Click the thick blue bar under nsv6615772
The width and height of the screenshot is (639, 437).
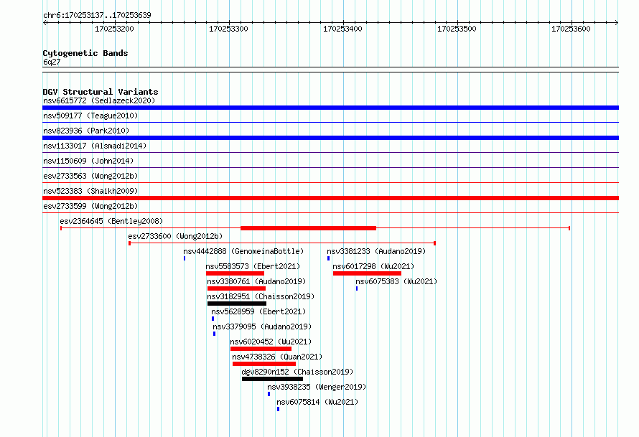click(330, 108)
